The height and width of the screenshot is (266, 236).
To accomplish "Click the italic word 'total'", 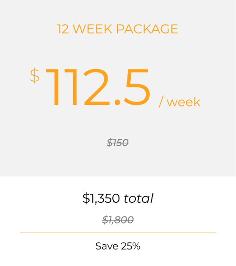I will click(139, 198).
